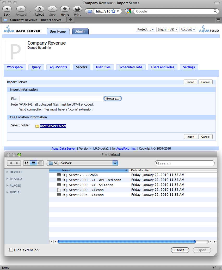Open the Query tab
Screen dimensions: 222x270
36,67
